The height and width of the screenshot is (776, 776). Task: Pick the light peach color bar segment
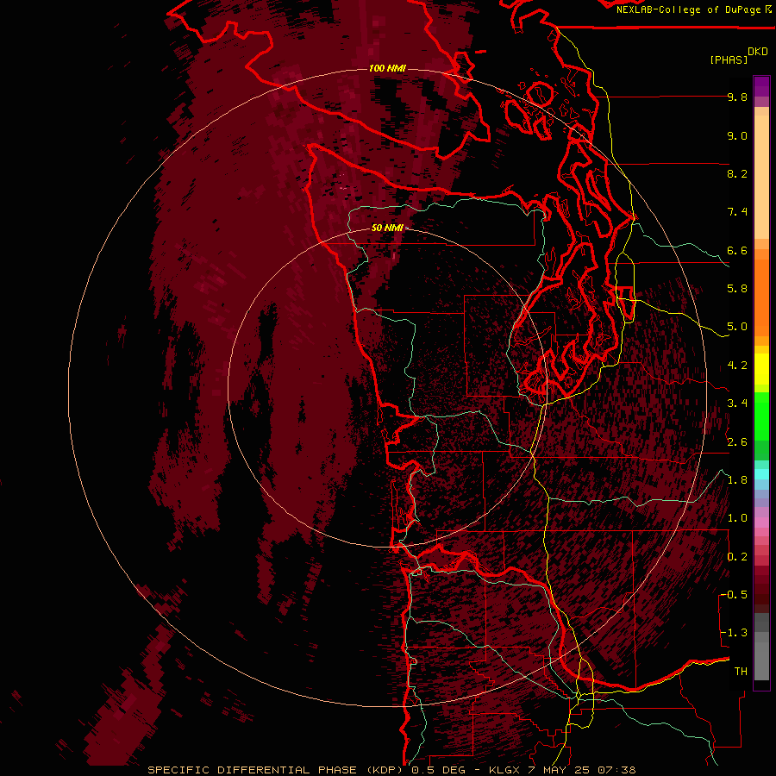pyautogui.click(x=761, y=178)
